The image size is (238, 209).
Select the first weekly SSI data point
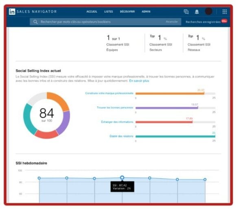[x=39, y=178]
